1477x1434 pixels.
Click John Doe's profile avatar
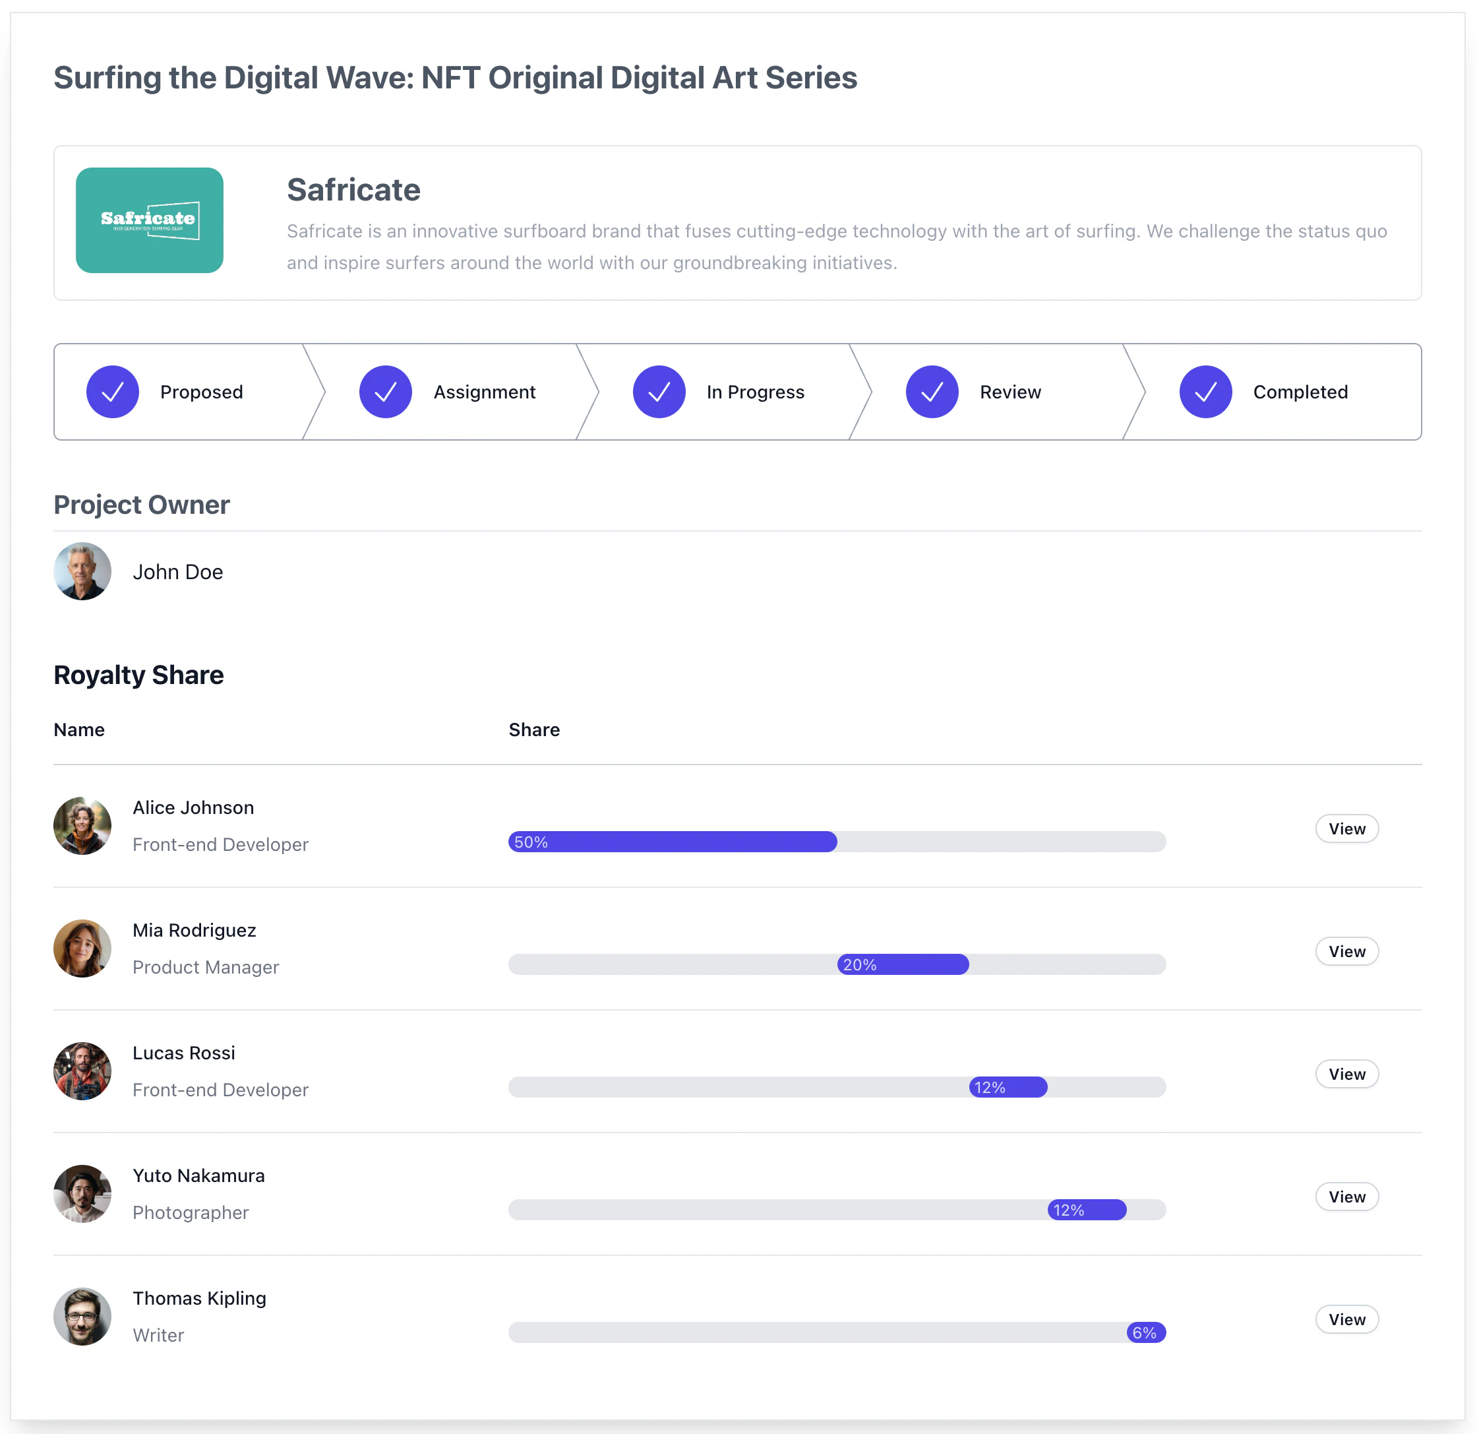(82, 571)
